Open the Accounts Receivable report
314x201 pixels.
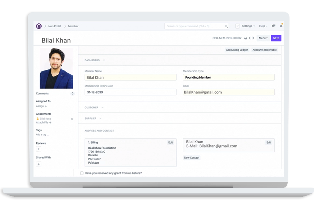264,50
